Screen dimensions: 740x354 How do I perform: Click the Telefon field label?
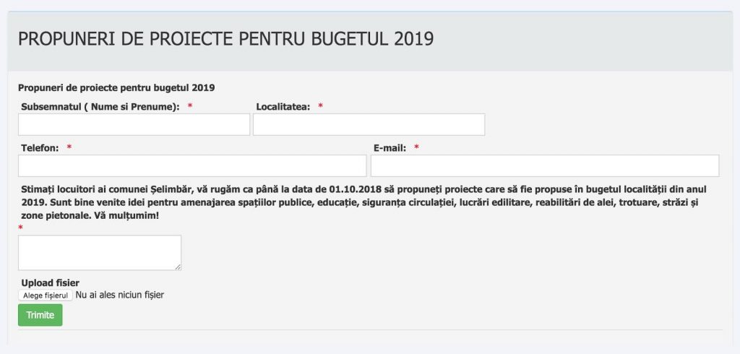pos(40,148)
